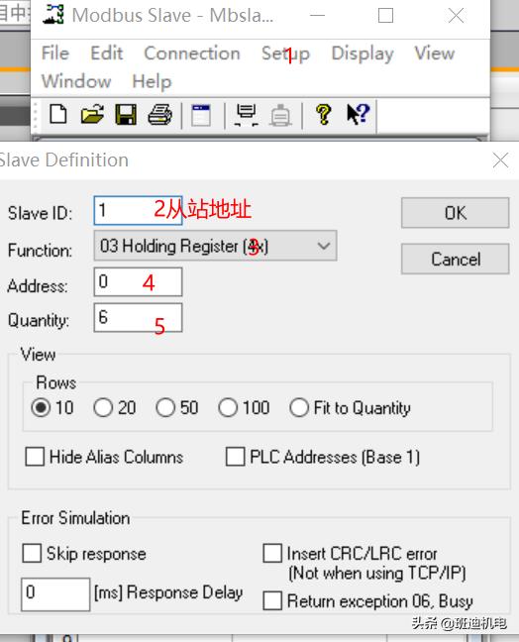Open the Display menu
Image resolution: width=519 pixels, height=642 pixels.
[363, 54]
